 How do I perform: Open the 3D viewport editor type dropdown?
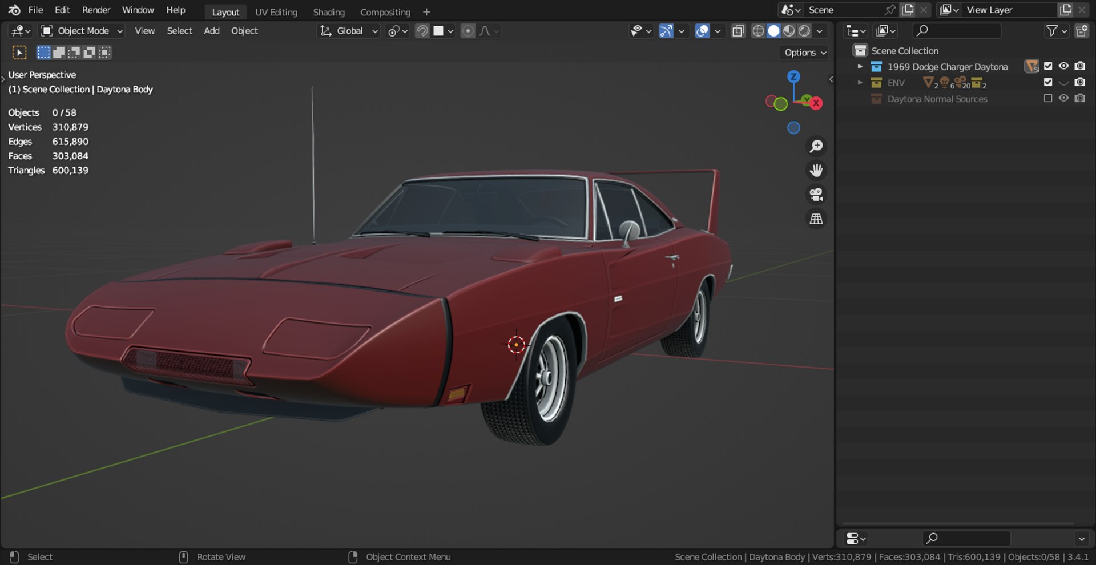click(21, 31)
